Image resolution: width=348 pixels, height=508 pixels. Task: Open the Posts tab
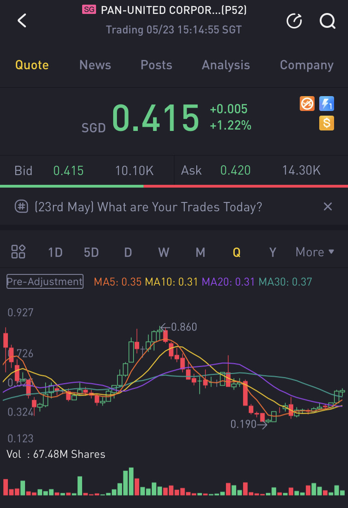click(156, 65)
